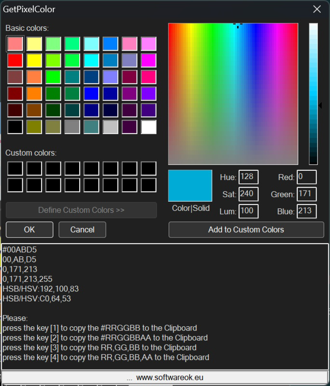Click the Define Custom Colors button
This screenshot has width=330, height=386.
click(x=81, y=210)
